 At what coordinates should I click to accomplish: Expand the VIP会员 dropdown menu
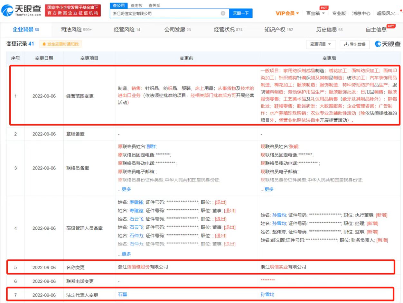pyautogui.click(x=287, y=13)
